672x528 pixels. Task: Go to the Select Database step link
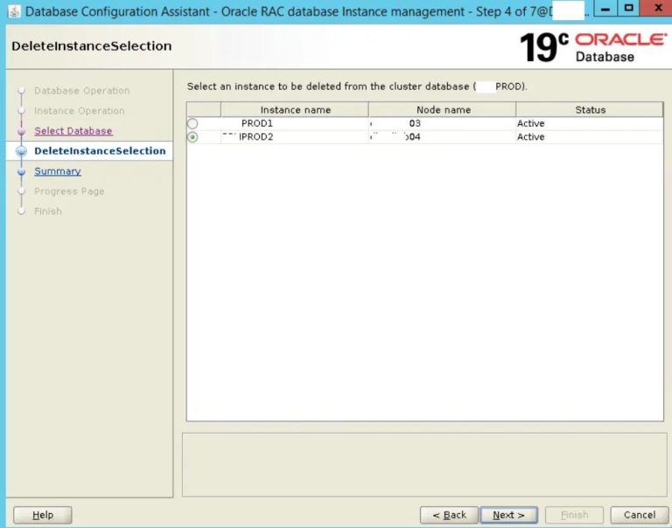pyautogui.click(x=73, y=131)
